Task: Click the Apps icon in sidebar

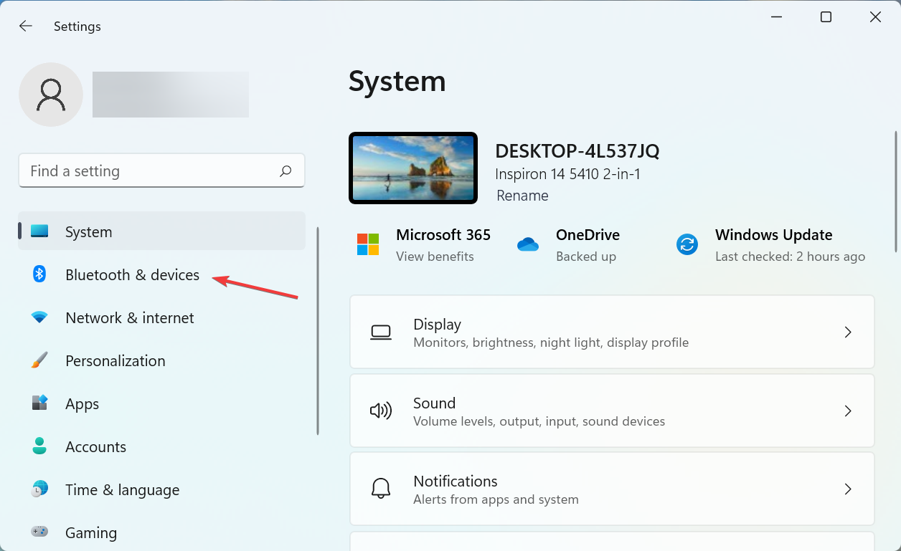Action: tap(39, 403)
